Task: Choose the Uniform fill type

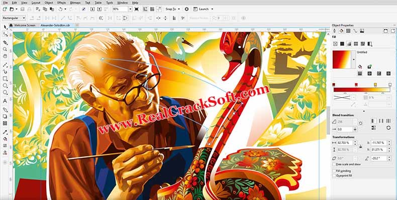Action: click(x=342, y=44)
